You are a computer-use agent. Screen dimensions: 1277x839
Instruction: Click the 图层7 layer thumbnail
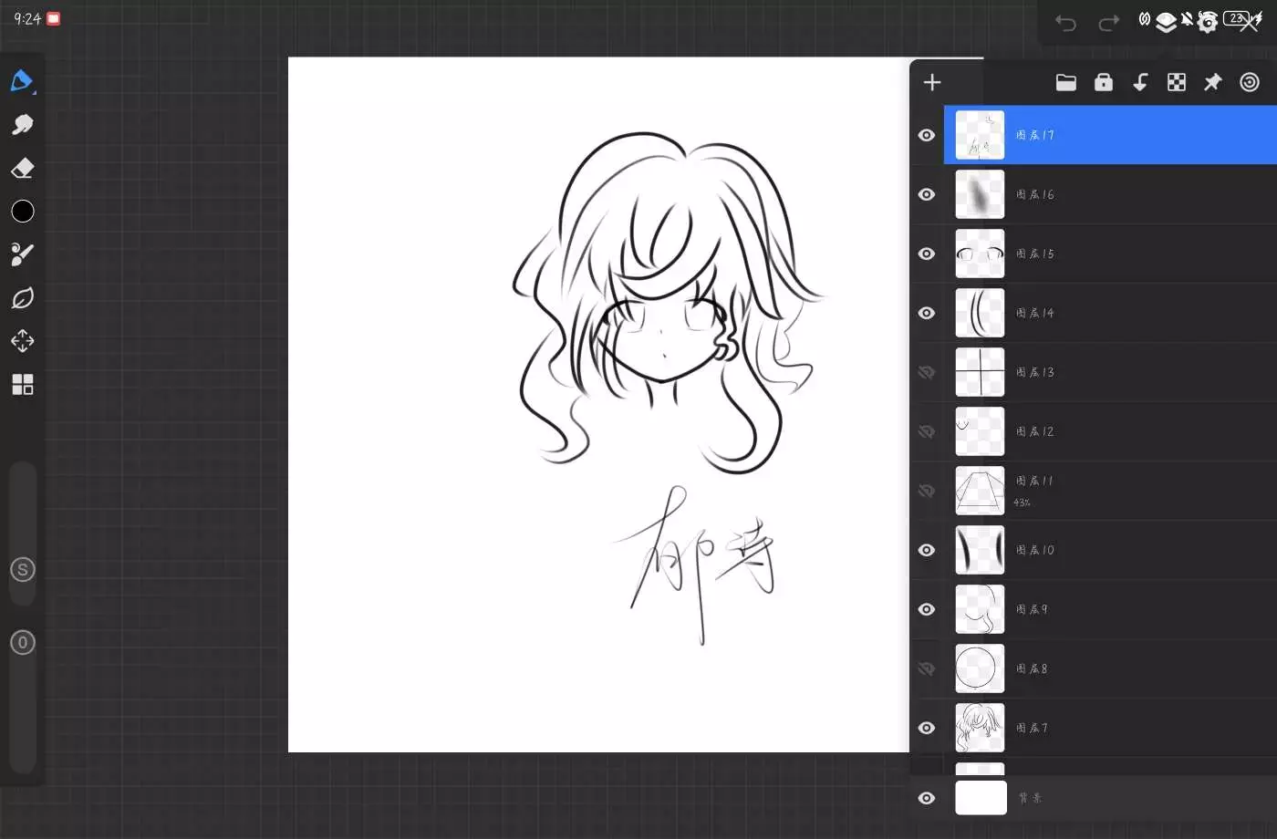pyautogui.click(x=980, y=728)
